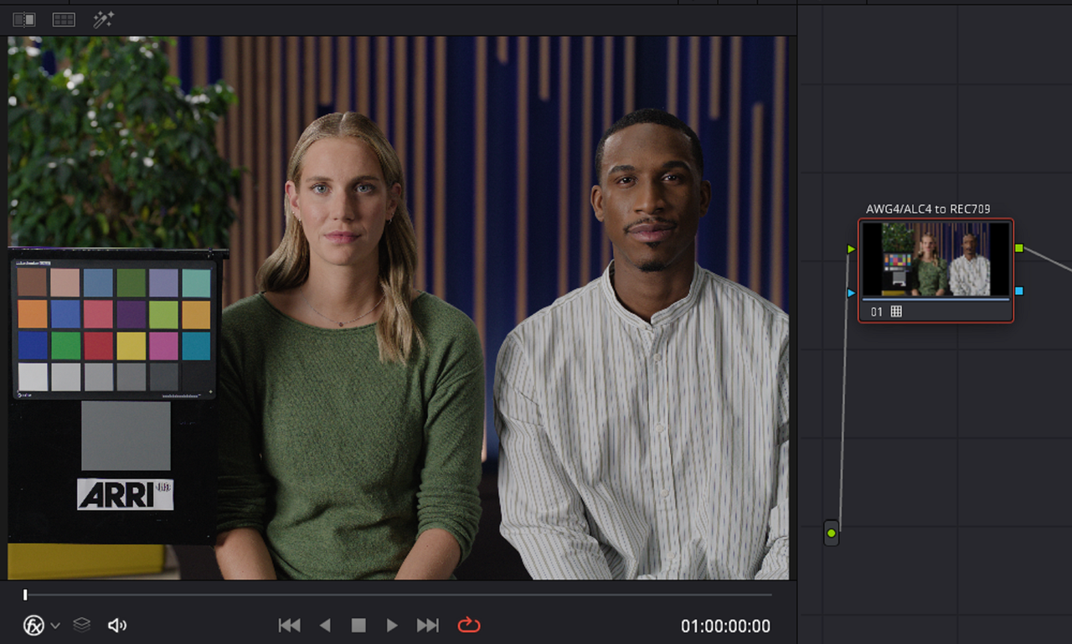Click the green RGB input triangle on node
Screen dimensions: 1072x644
pos(852,249)
